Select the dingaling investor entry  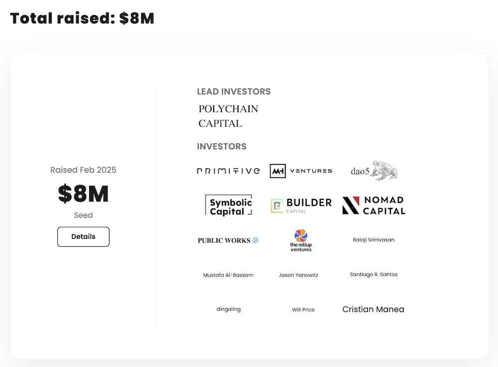(x=229, y=309)
